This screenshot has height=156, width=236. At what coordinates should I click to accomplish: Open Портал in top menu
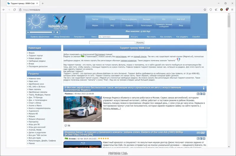coord(95,19)
